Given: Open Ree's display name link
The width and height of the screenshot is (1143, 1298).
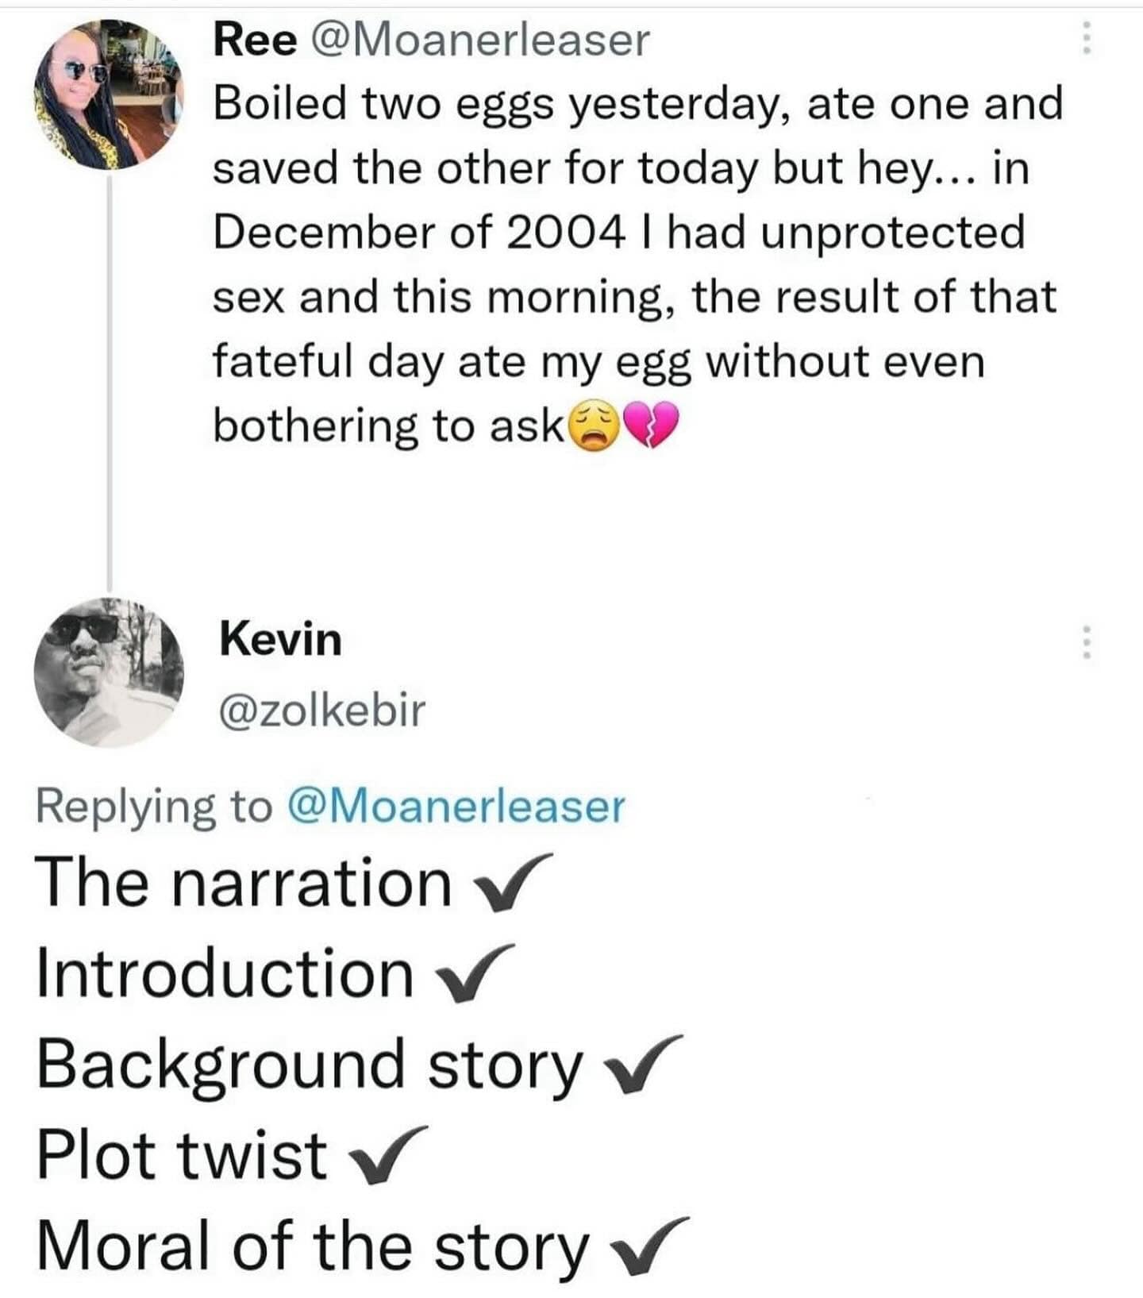Looking at the screenshot, I should [x=256, y=40].
